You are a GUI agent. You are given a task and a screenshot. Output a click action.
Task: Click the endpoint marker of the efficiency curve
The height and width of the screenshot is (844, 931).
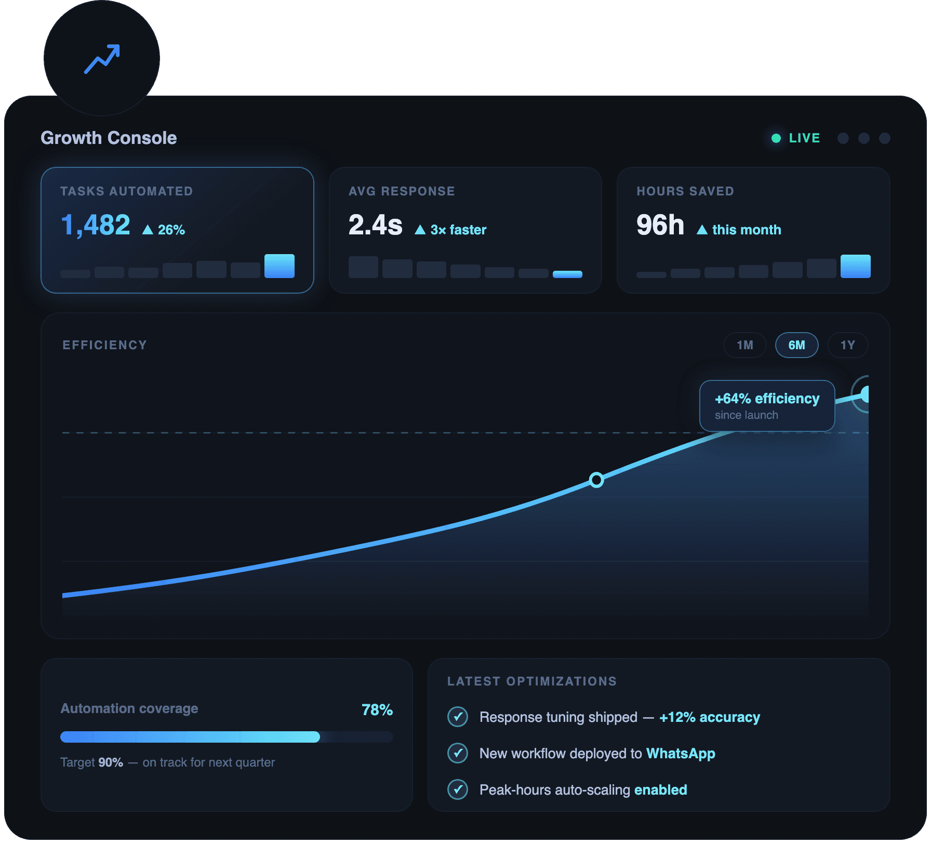point(863,394)
